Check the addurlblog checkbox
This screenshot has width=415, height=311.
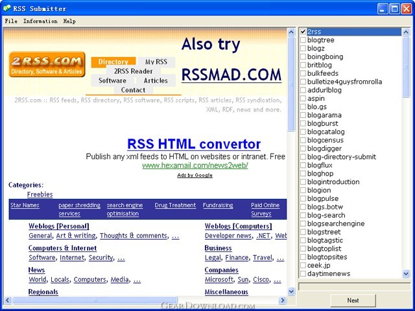pyautogui.click(x=303, y=90)
